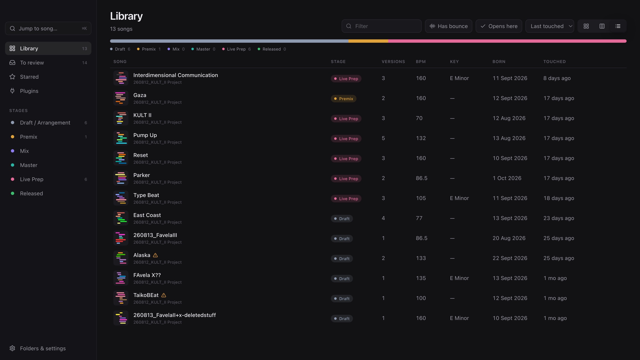The width and height of the screenshot is (640, 360).
Task: Click the To review inbox icon
Action: point(12,62)
